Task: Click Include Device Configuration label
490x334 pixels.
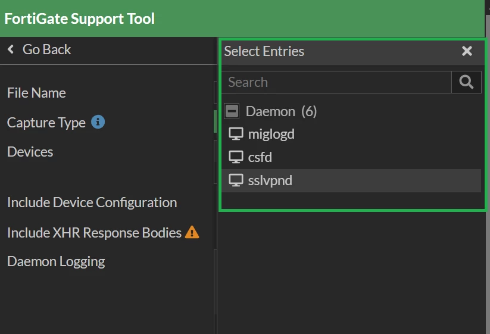Action: point(92,202)
